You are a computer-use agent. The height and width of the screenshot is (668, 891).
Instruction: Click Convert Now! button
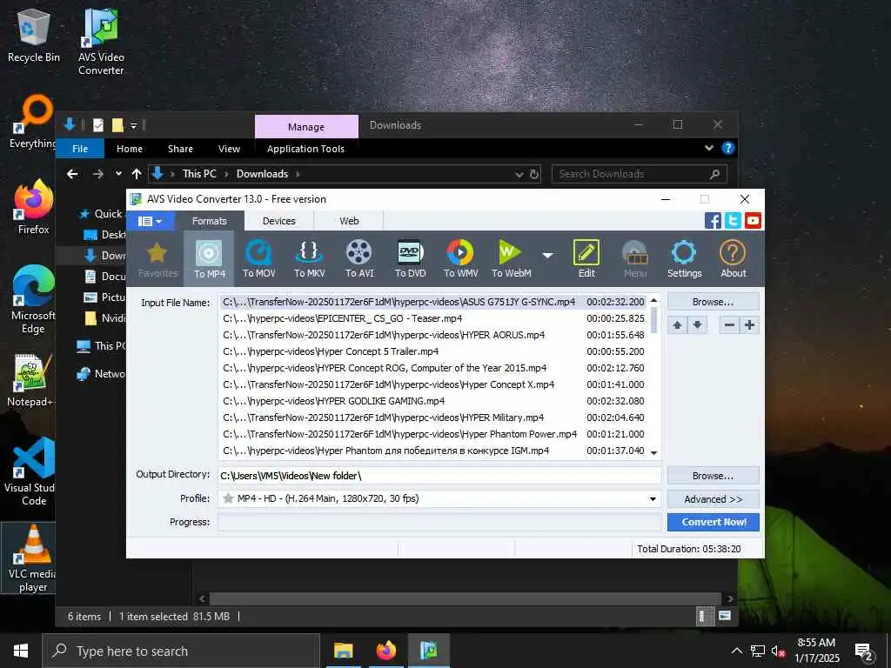click(x=713, y=522)
